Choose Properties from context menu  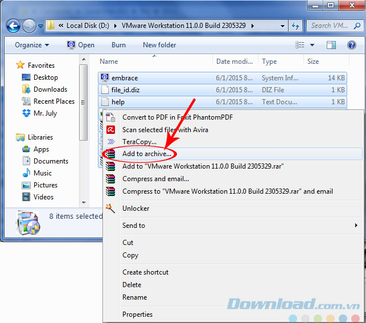(232, 314)
